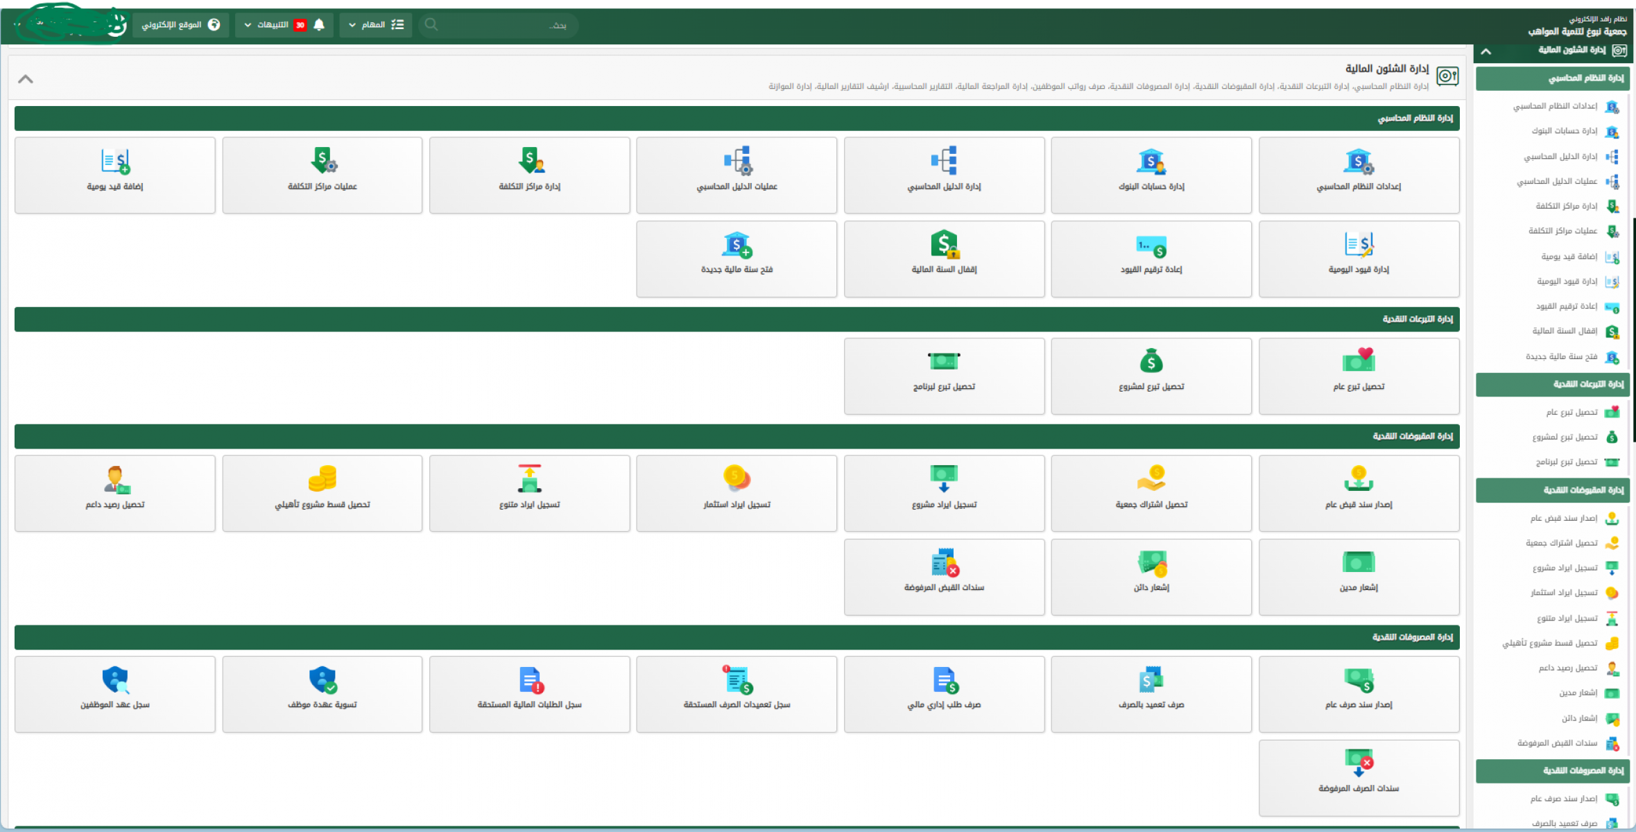Image resolution: width=1636 pixels, height=832 pixels.
Task: Open the rejected receipt vouchers icon
Action: tap(944, 563)
